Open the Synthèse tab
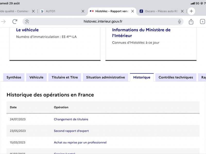 coord(14,78)
